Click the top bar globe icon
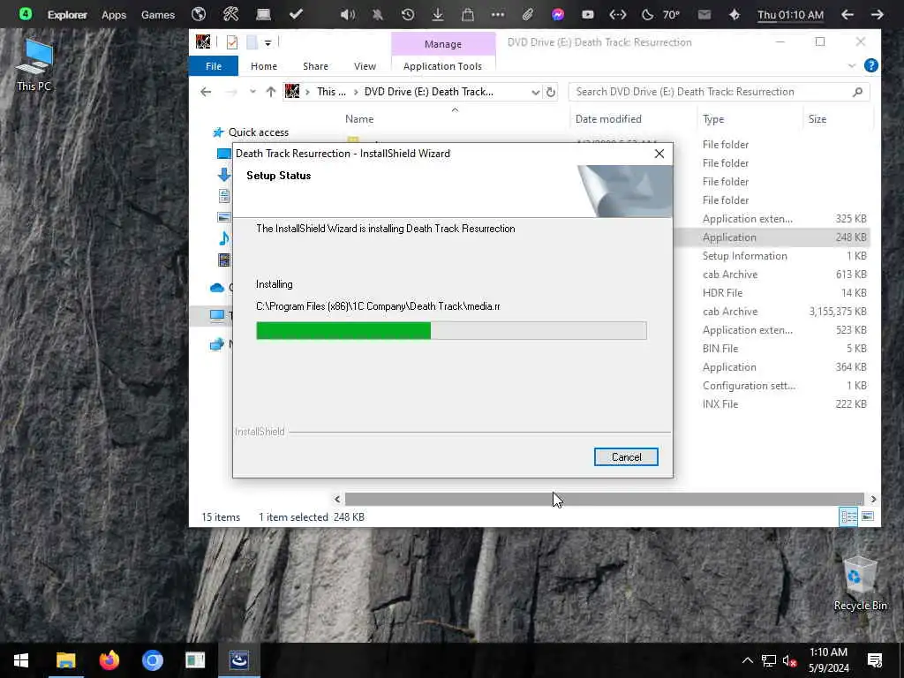Image resolution: width=904 pixels, height=678 pixels. pos(199,14)
